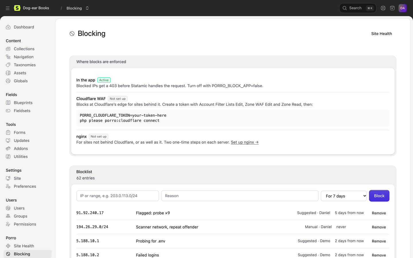413x258 pixels.
Task: Click the Assets icon
Action: 8,73
